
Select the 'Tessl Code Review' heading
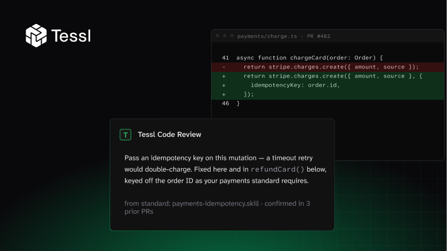170,135
